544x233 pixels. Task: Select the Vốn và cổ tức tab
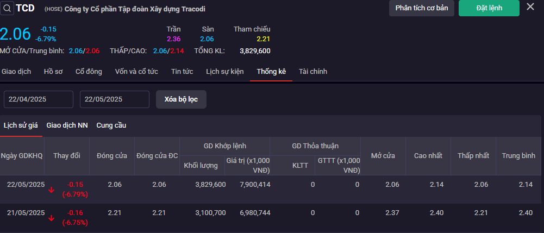pos(136,72)
